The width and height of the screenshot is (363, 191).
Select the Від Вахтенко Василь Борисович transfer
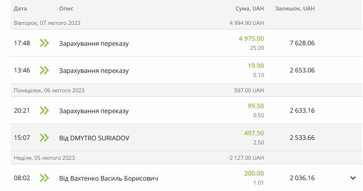(x=108, y=178)
